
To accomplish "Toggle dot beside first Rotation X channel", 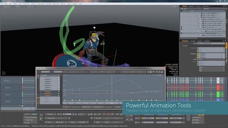I will click(x=59, y=79).
